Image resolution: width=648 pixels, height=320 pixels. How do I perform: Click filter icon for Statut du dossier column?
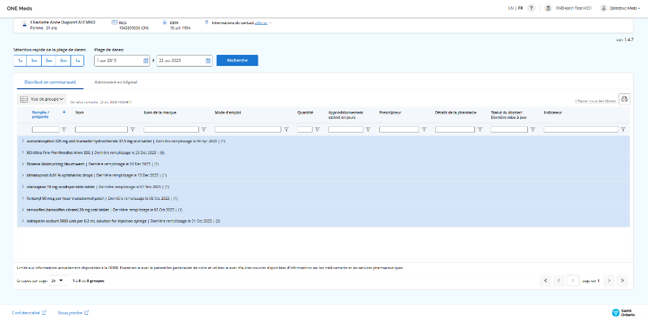tap(532, 129)
